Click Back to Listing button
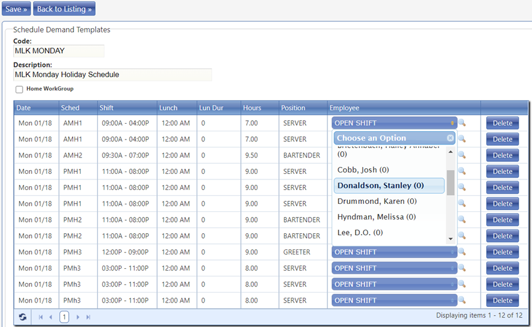Screen dimensions: 532x327 point(64,9)
